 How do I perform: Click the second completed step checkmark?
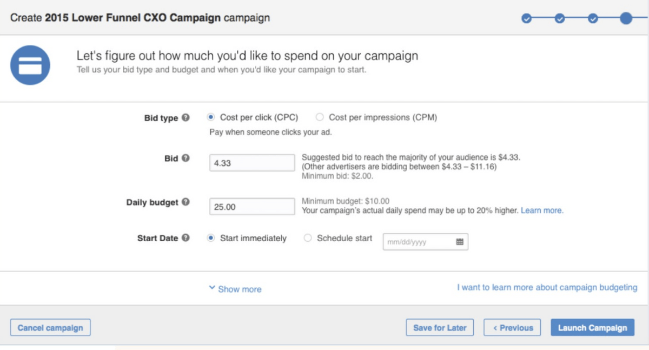[x=560, y=19]
